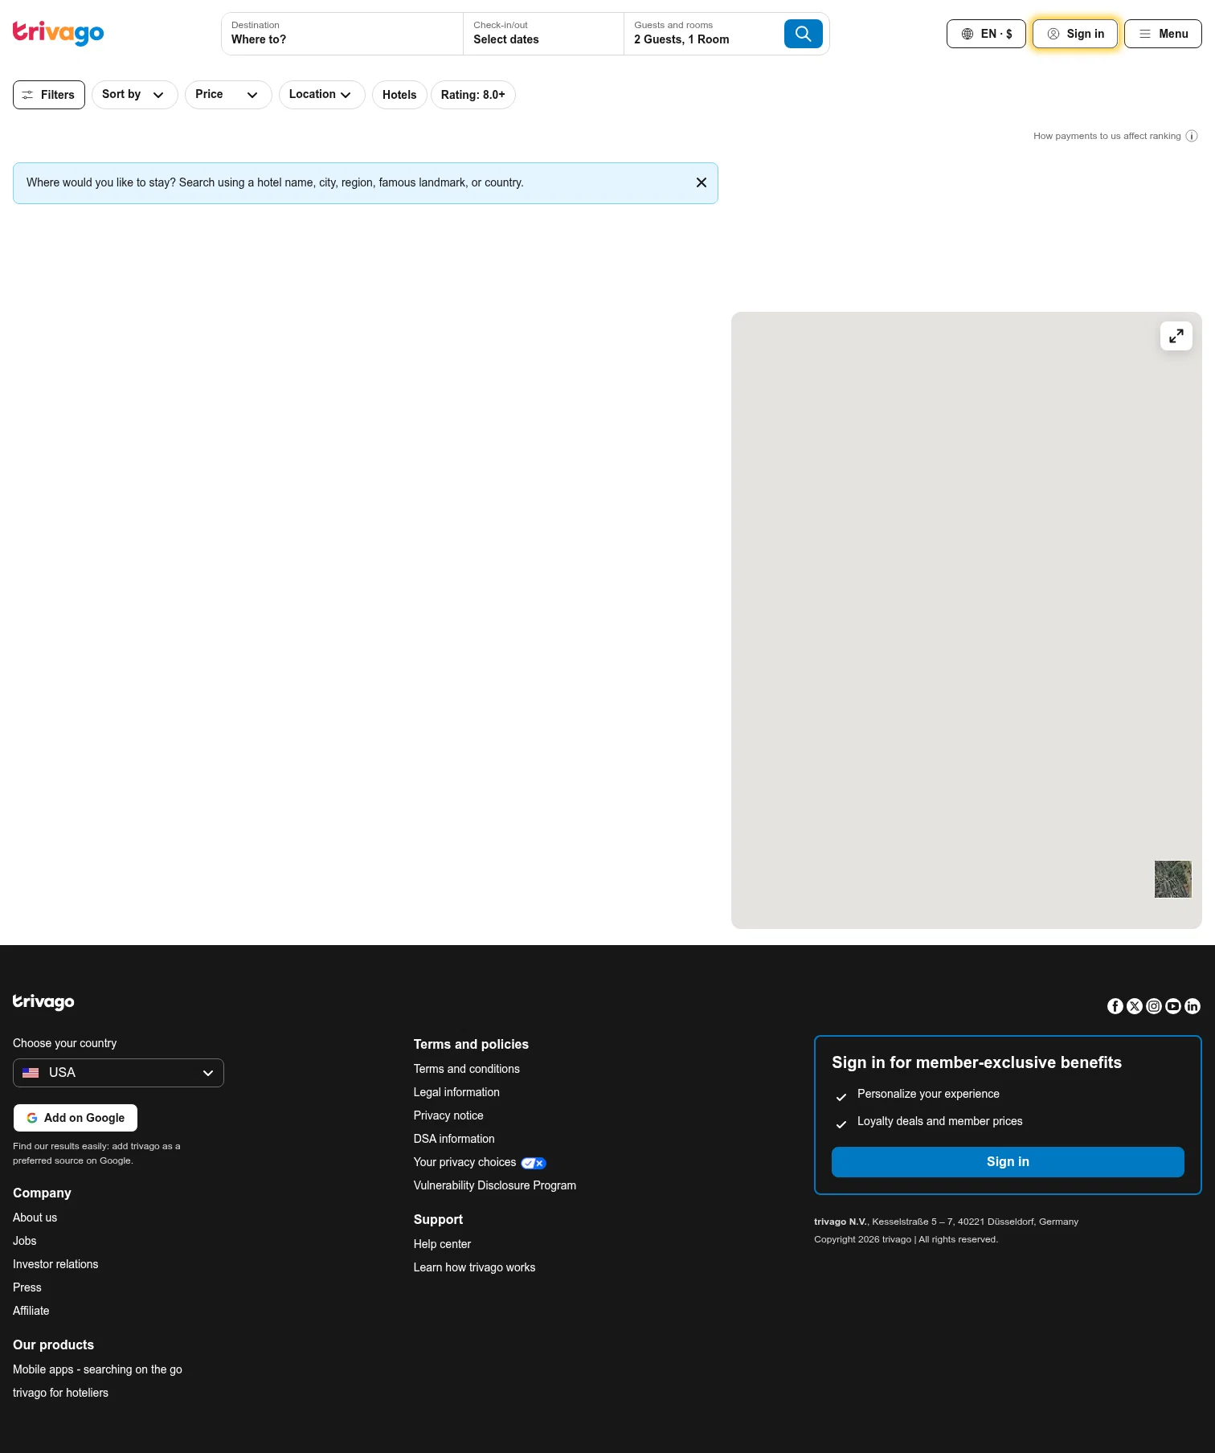1215x1453 pixels.
Task: Click the blue search magnifier button
Action: (x=803, y=34)
